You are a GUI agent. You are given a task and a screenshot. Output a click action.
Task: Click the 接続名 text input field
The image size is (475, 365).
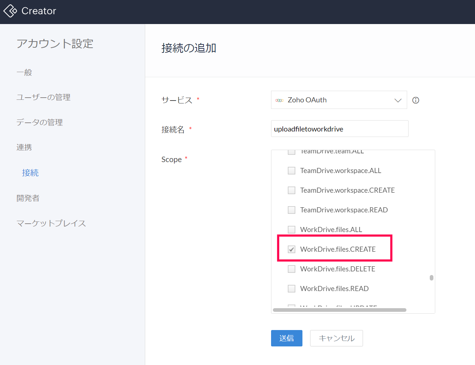click(x=339, y=129)
